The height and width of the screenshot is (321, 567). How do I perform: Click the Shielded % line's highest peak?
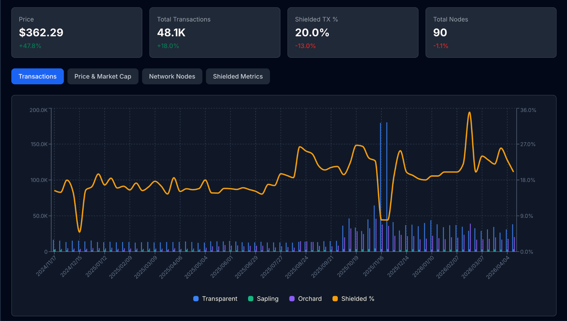click(x=469, y=113)
